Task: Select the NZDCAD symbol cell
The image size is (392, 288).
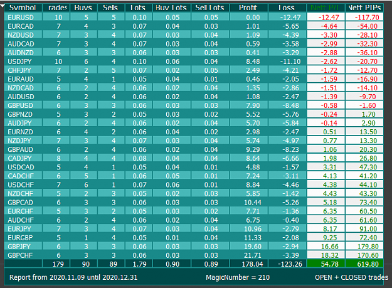Action: 23,88
